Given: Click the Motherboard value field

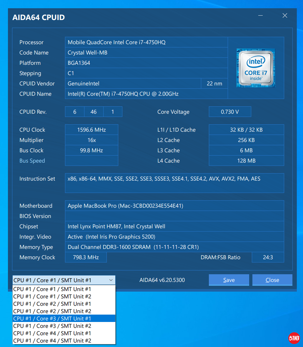Looking at the screenshot, I should pos(174,206).
